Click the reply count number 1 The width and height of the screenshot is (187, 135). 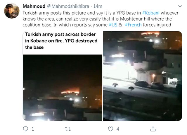tap(33, 129)
